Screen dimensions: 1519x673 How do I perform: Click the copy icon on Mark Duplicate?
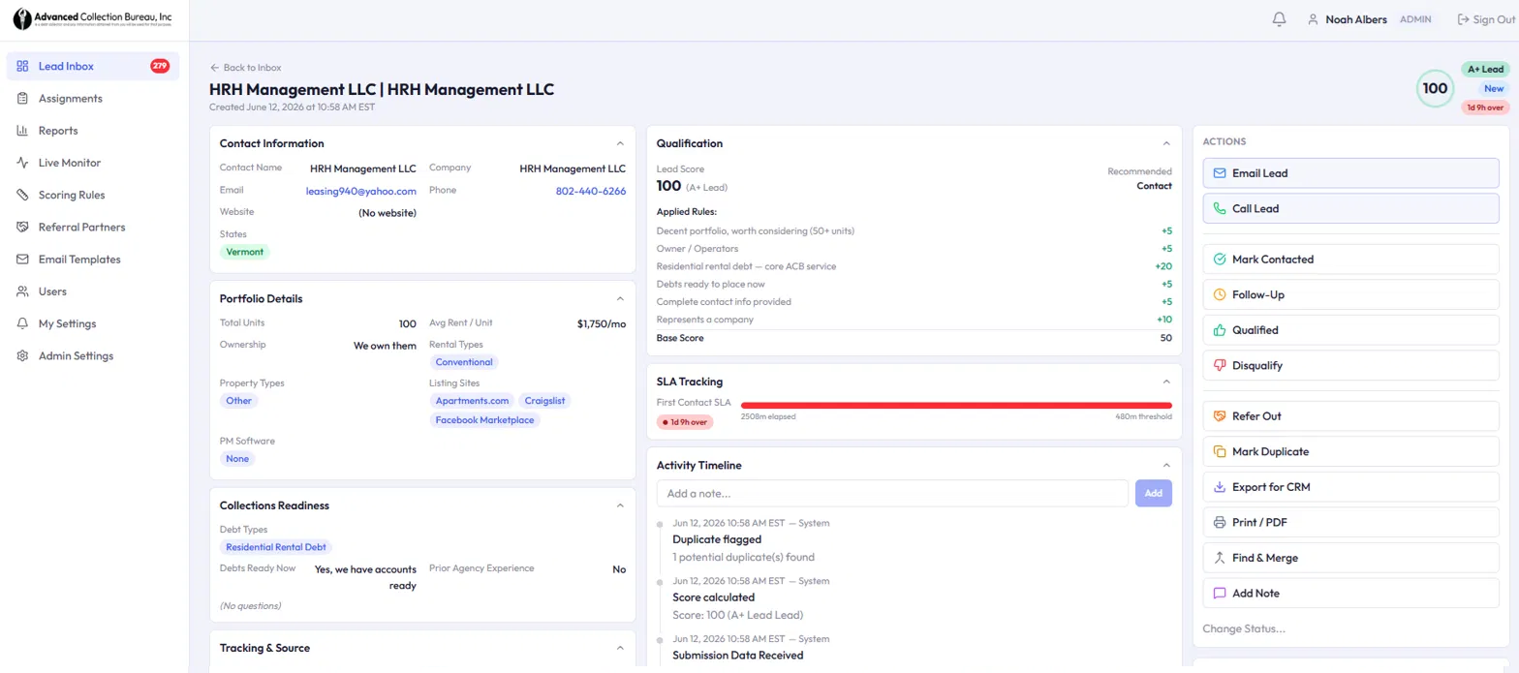(1220, 451)
